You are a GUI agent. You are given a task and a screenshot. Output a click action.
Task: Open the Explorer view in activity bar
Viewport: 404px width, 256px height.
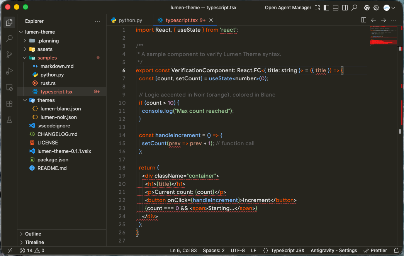(x=9, y=22)
